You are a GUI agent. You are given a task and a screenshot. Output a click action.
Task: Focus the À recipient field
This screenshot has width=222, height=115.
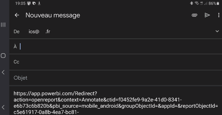pos(116,47)
